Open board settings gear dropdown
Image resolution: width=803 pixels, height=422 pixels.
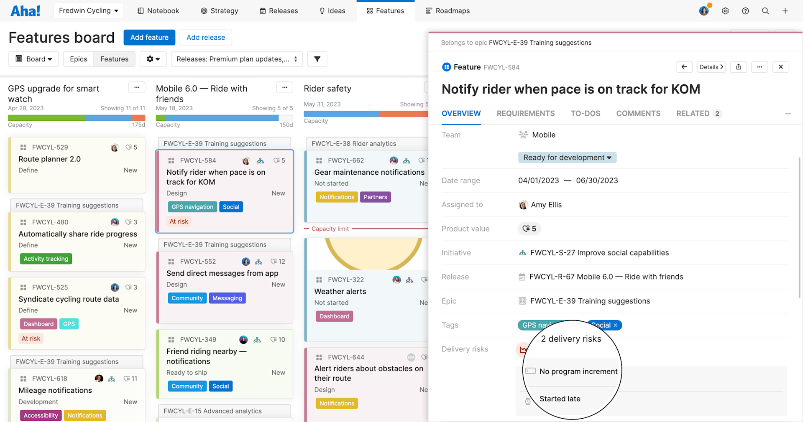tap(153, 59)
